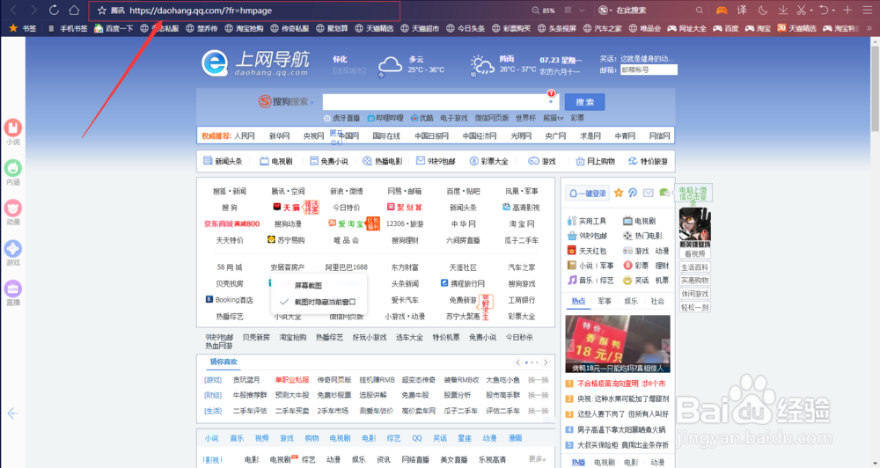
Task: Reload the page with the refresh icon
Action: [54, 10]
